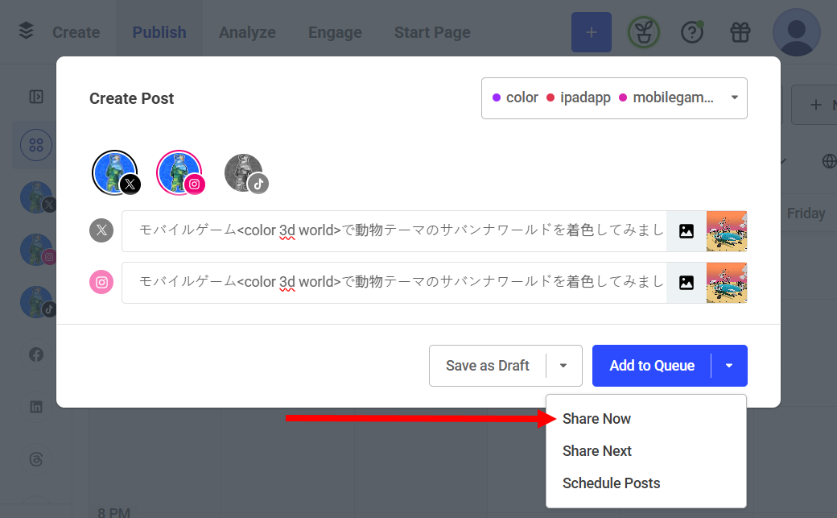Viewport: 837px width, 518px height.
Task: Click Save as Draft button
Action: click(x=488, y=366)
